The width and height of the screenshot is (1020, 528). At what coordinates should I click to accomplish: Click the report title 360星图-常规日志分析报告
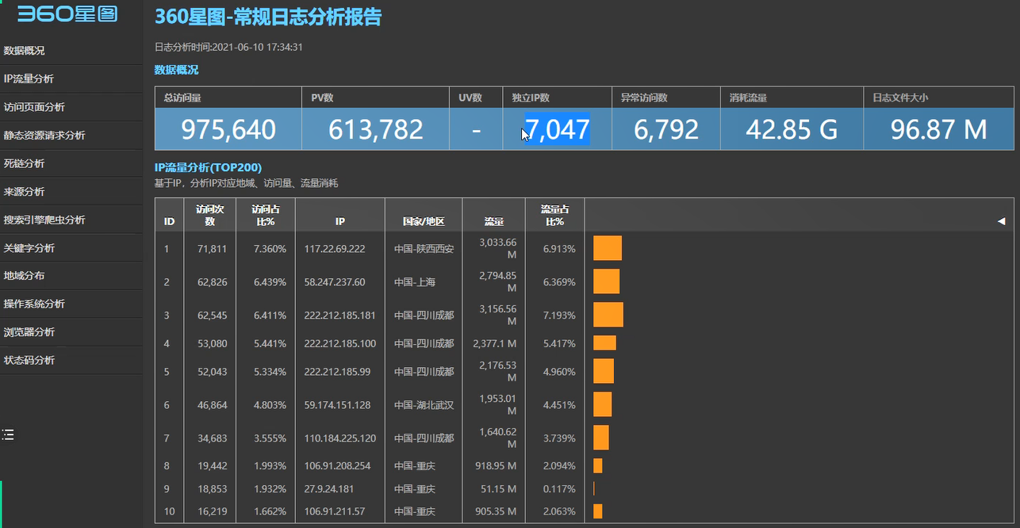[x=267, y=17]
